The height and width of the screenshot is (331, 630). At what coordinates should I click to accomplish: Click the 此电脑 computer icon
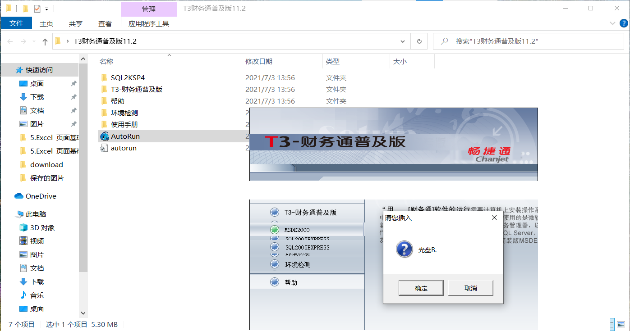[19, 214]
